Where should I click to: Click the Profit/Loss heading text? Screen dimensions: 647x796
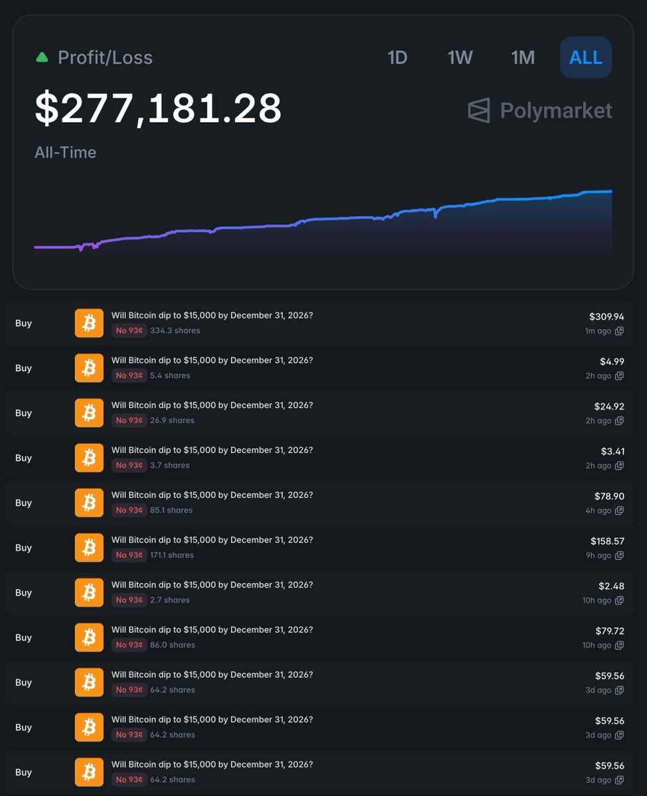coord(105,58)
